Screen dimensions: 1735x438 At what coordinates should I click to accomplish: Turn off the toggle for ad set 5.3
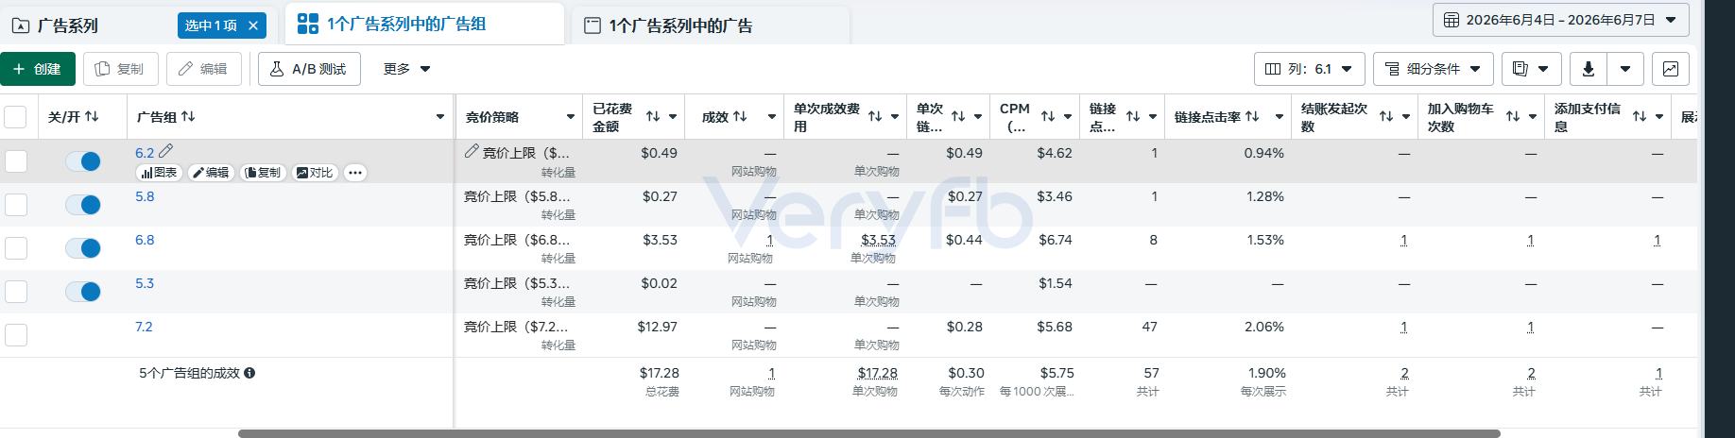point(83,292)
